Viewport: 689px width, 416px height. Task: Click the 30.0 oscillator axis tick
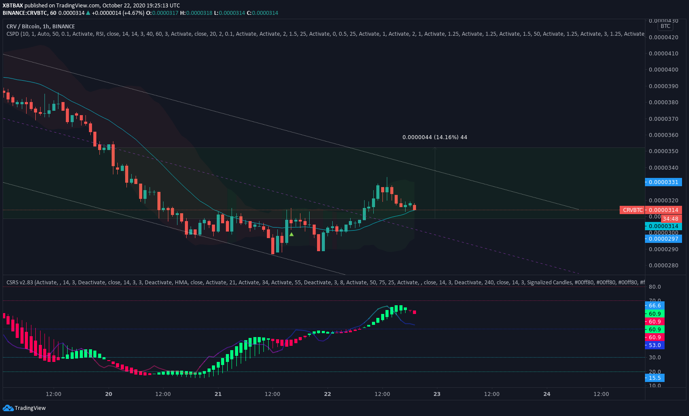[655, 358]
